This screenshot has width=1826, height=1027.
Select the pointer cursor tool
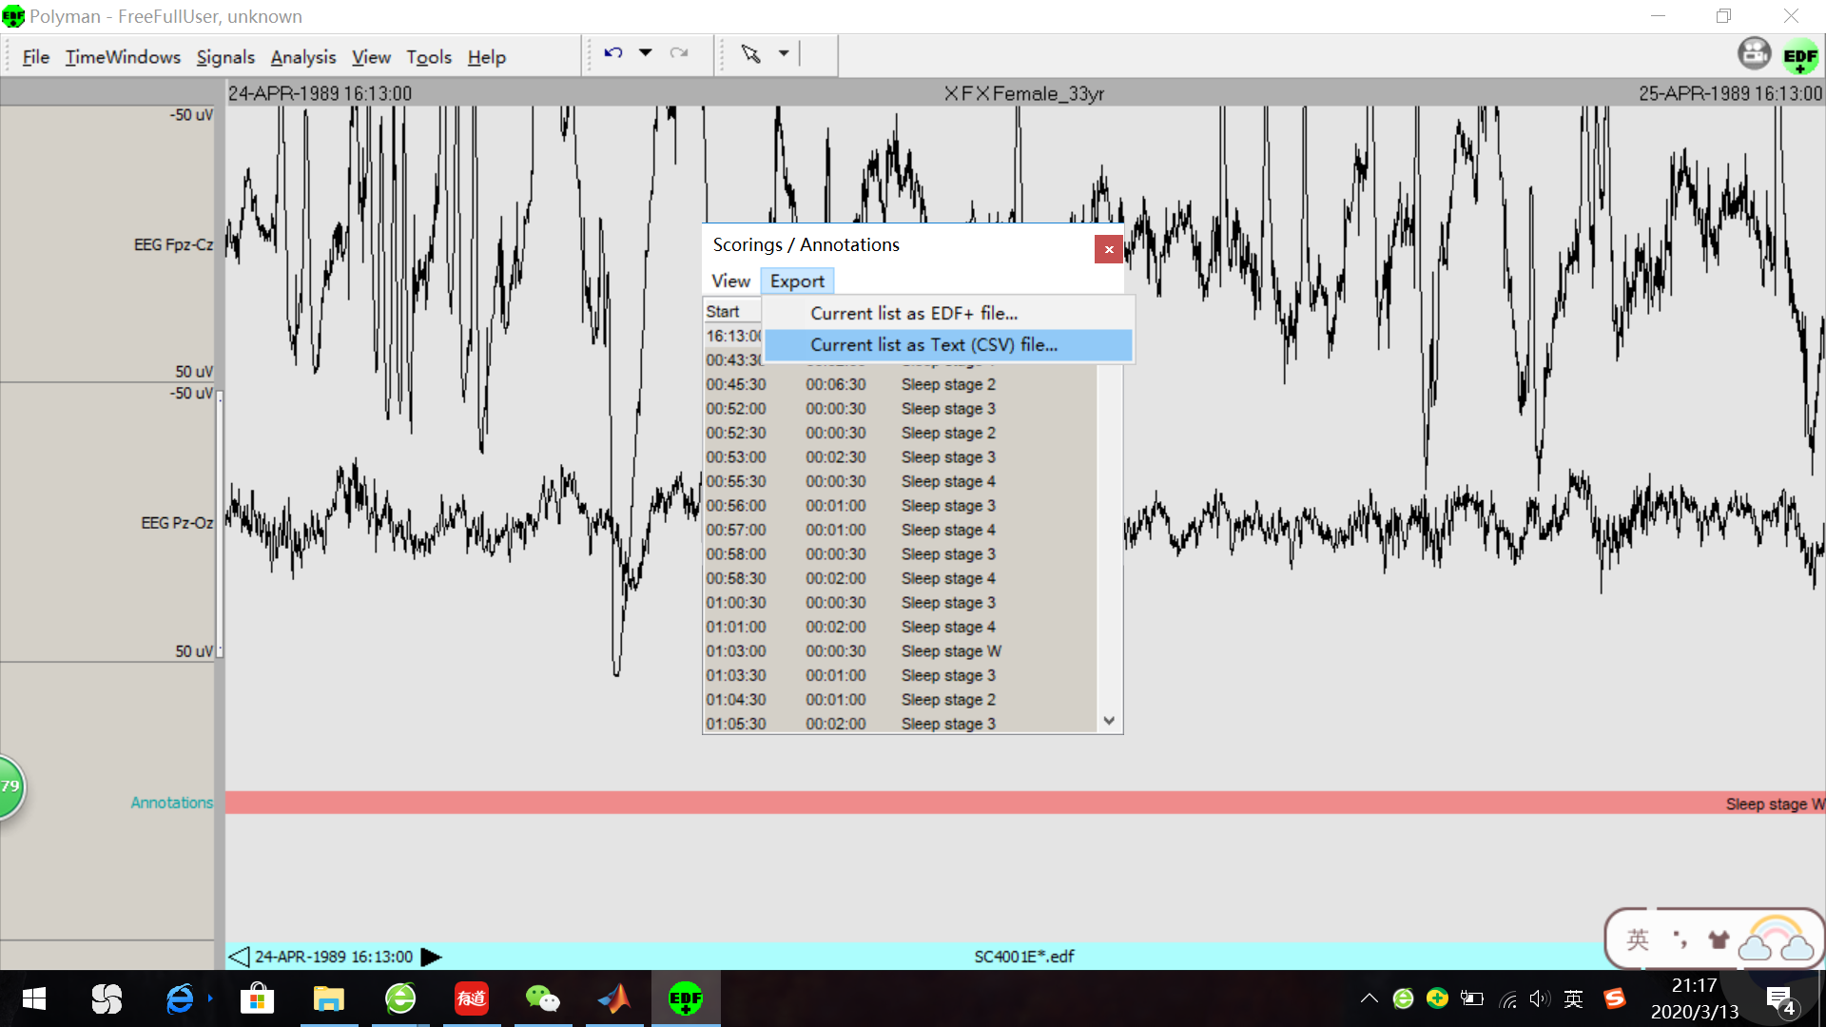[751, 54]
